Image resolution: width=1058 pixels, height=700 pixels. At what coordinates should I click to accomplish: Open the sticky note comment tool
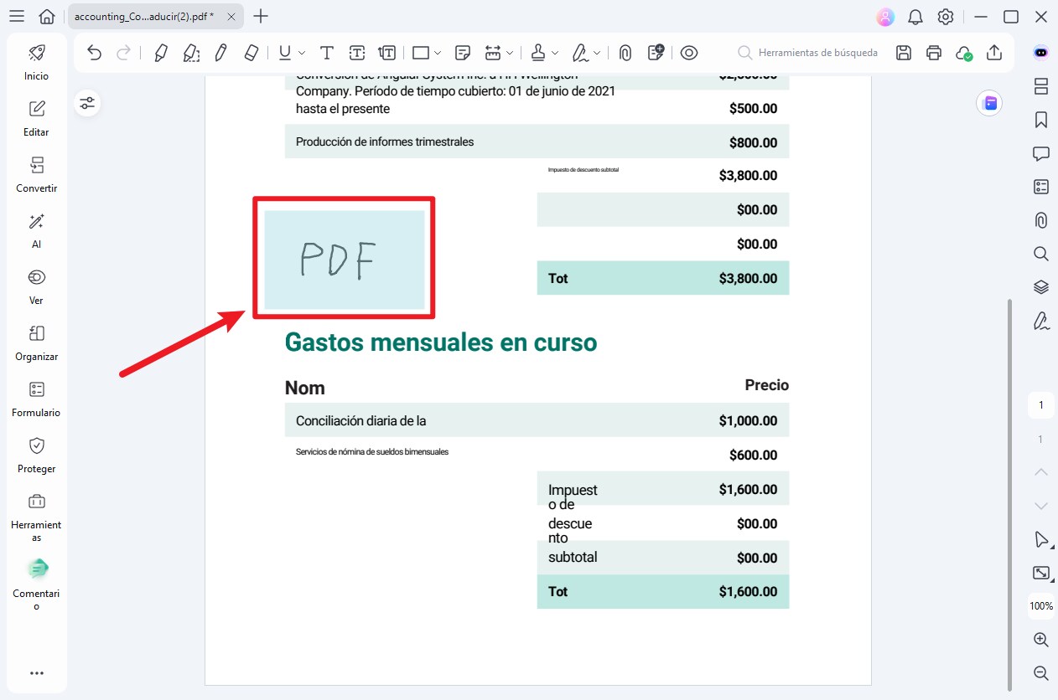click(x=462, y=52)
